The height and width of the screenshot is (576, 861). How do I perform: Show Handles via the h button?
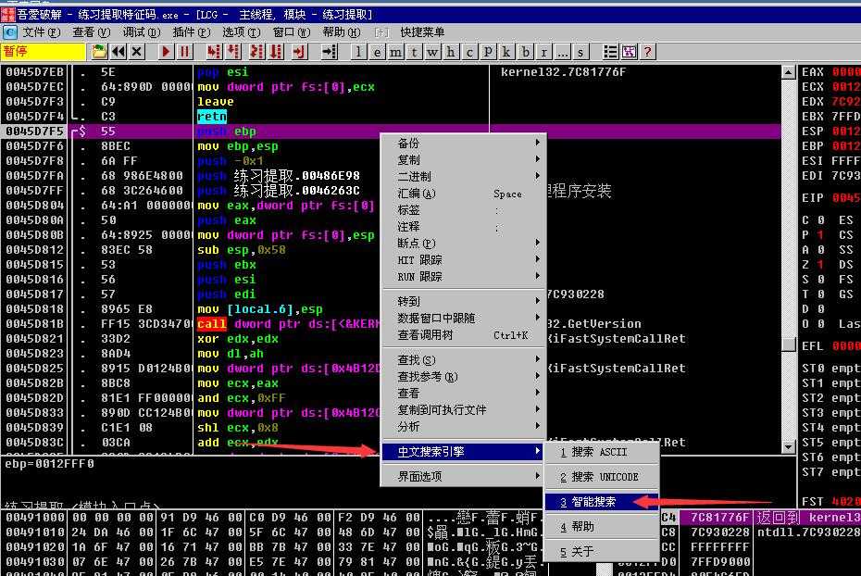pos(451,52)
